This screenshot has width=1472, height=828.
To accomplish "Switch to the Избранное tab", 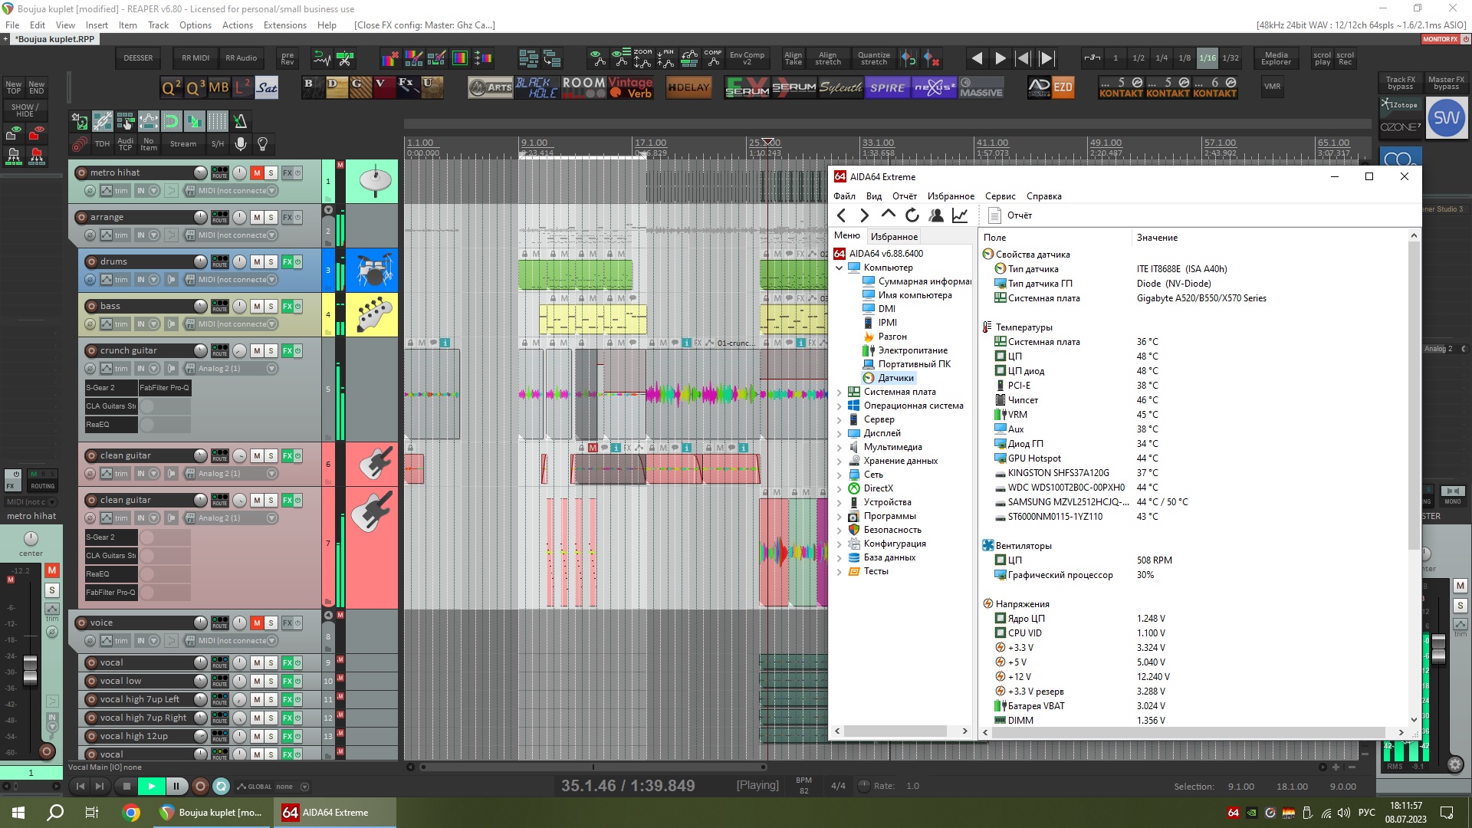I will click(894, 237).
